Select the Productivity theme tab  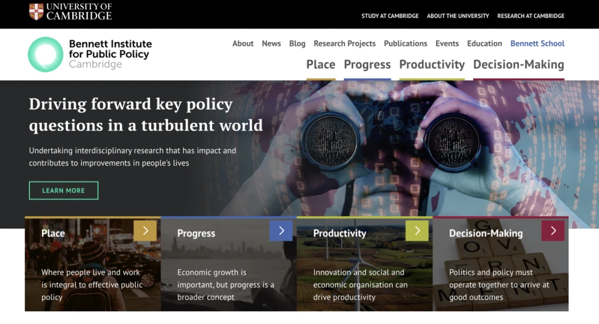(432, 65)
